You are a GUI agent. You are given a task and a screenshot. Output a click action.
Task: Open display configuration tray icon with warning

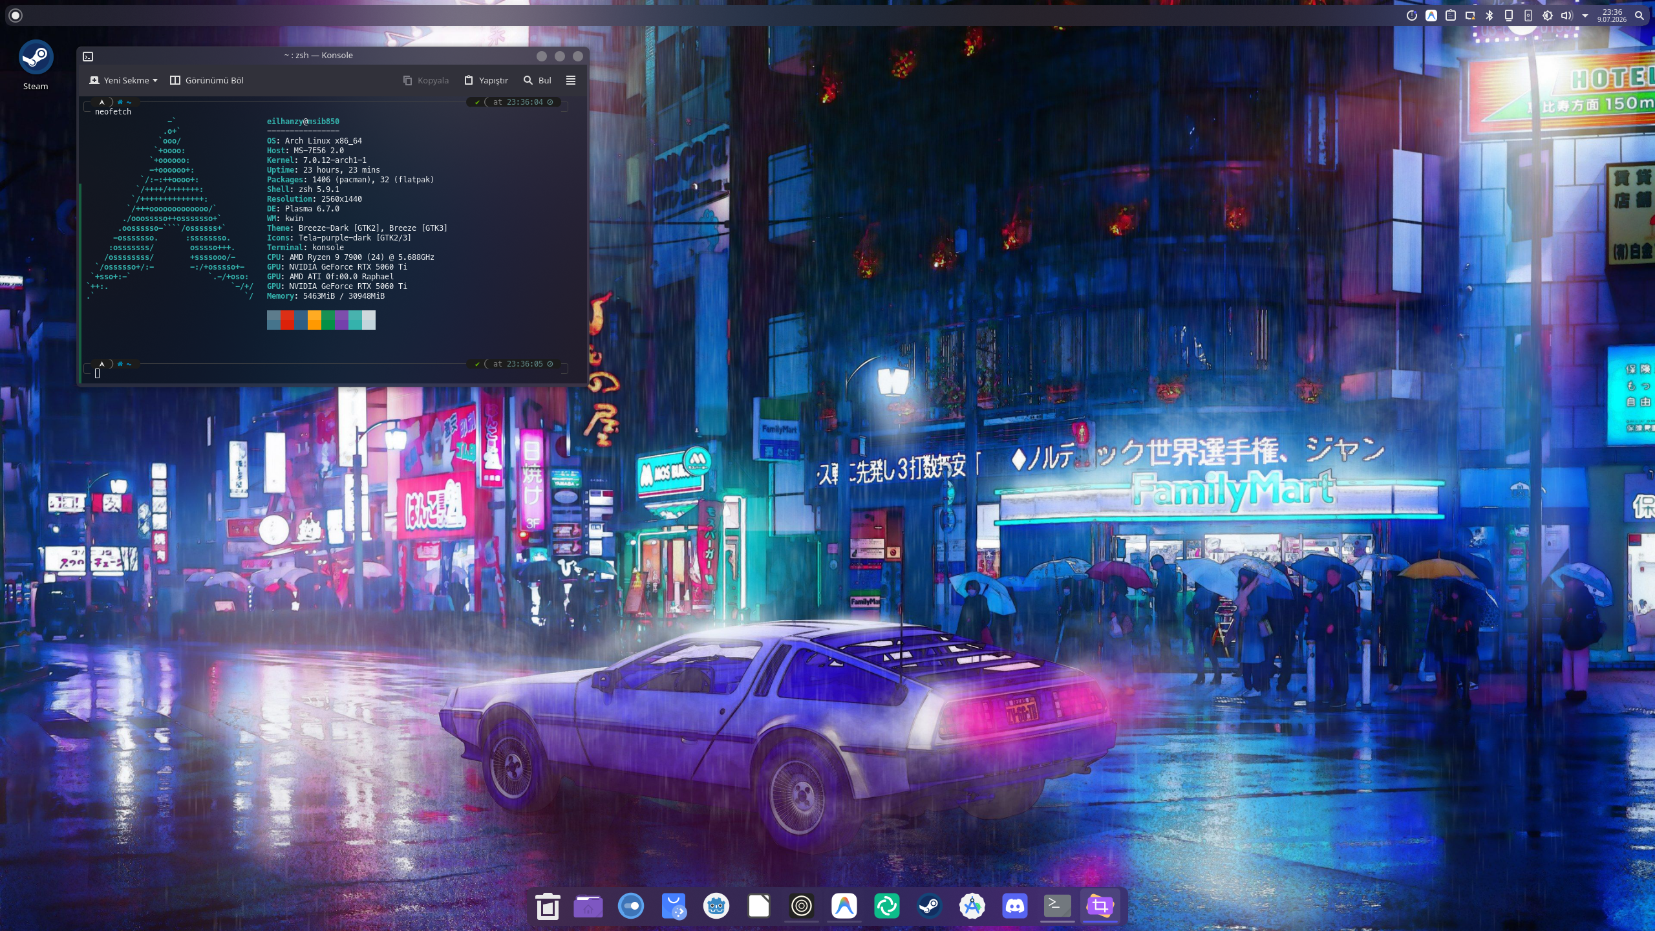point(1470,16)
